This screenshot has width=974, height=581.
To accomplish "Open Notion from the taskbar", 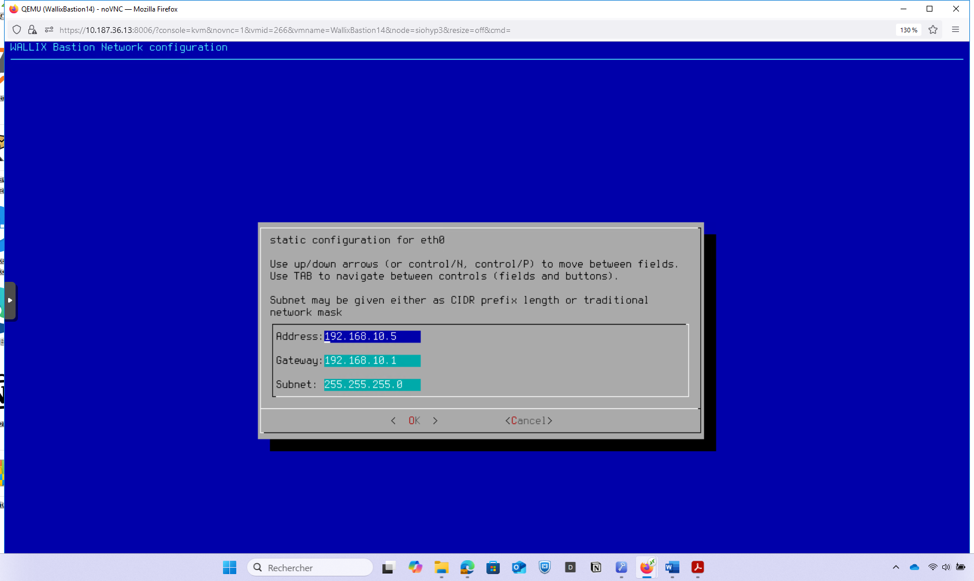I will [x=596, y=568].
